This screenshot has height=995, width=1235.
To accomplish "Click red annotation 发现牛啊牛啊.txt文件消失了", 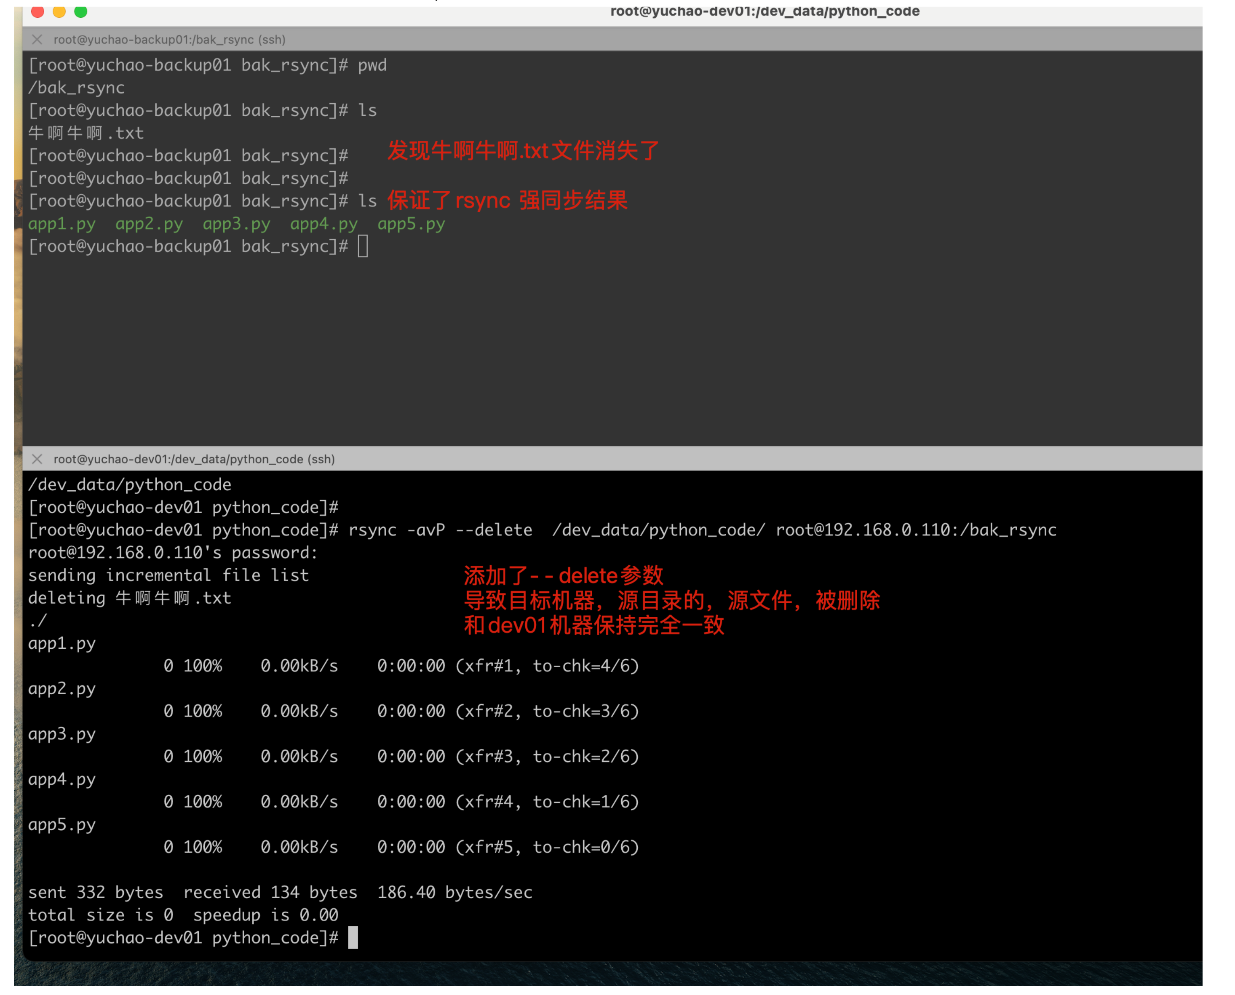I will (x=523, y=151).
